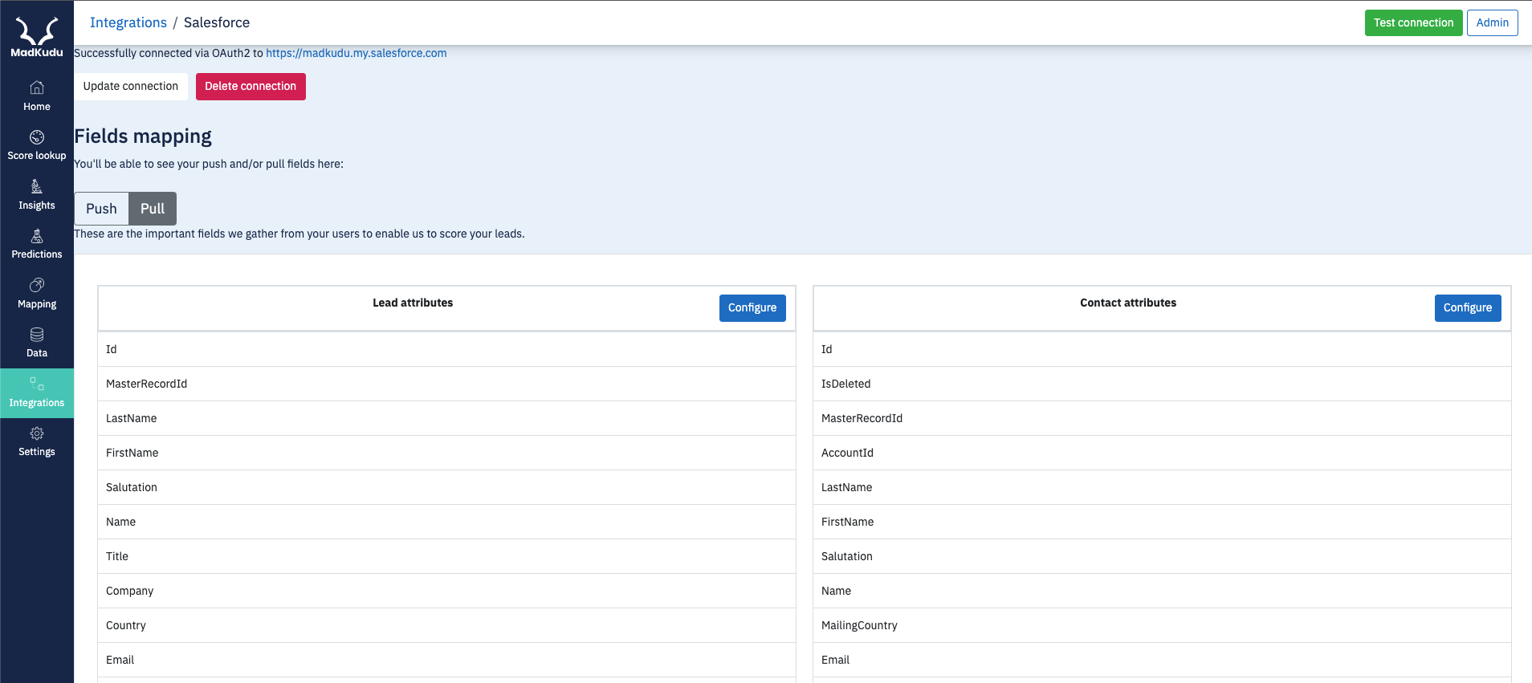Select the Predictions menu label
Screen dimensions: 1532x683
click(x=37, y=254)
